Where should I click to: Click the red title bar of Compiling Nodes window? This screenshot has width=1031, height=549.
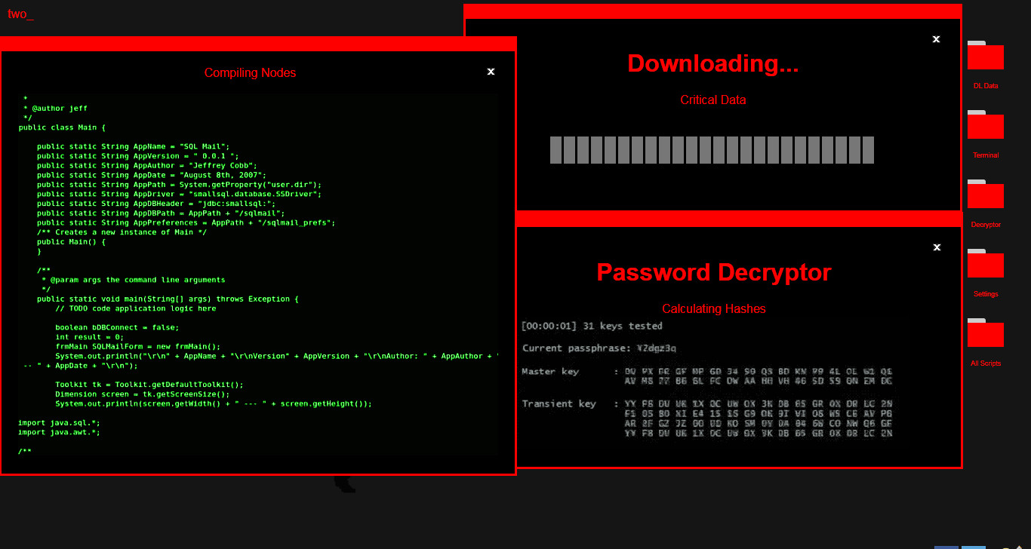[x=258, y=44]
